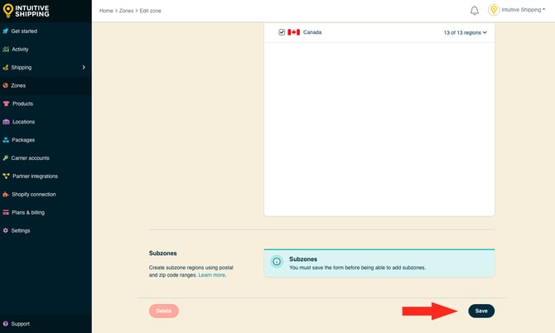
Task: Click the Support help icon
Action: tap(6, 324)
